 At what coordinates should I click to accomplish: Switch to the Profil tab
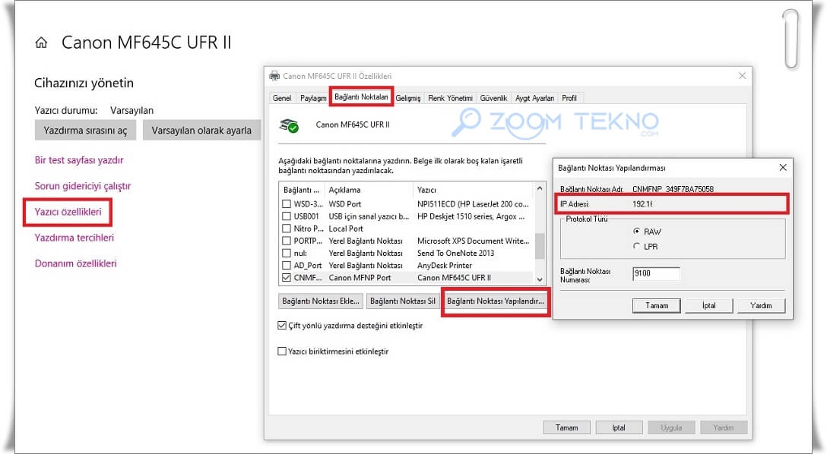(x=569, y=98)
